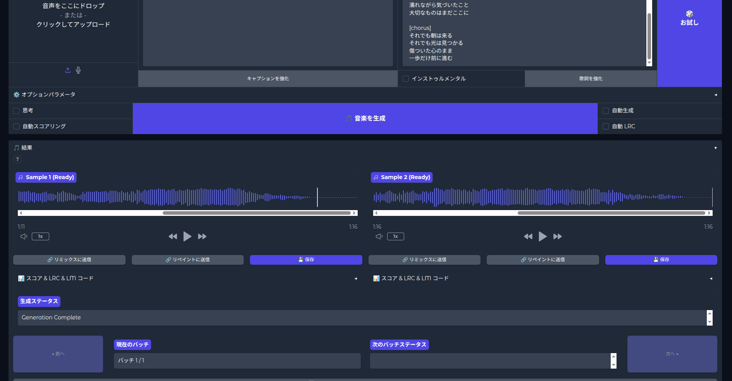
Task: Click the microphone record icon
Action: [x=78, y=70]
